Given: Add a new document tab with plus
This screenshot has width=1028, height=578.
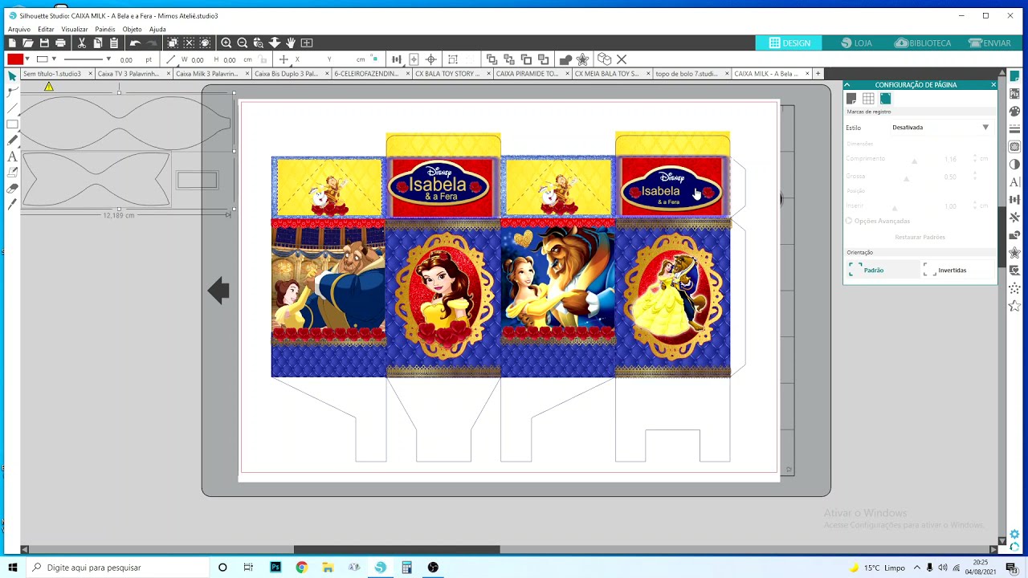Looking at the screenshot, I should [818, 74].
